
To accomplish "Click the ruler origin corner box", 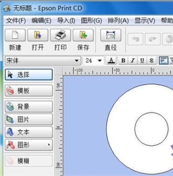I will point(59,71).
